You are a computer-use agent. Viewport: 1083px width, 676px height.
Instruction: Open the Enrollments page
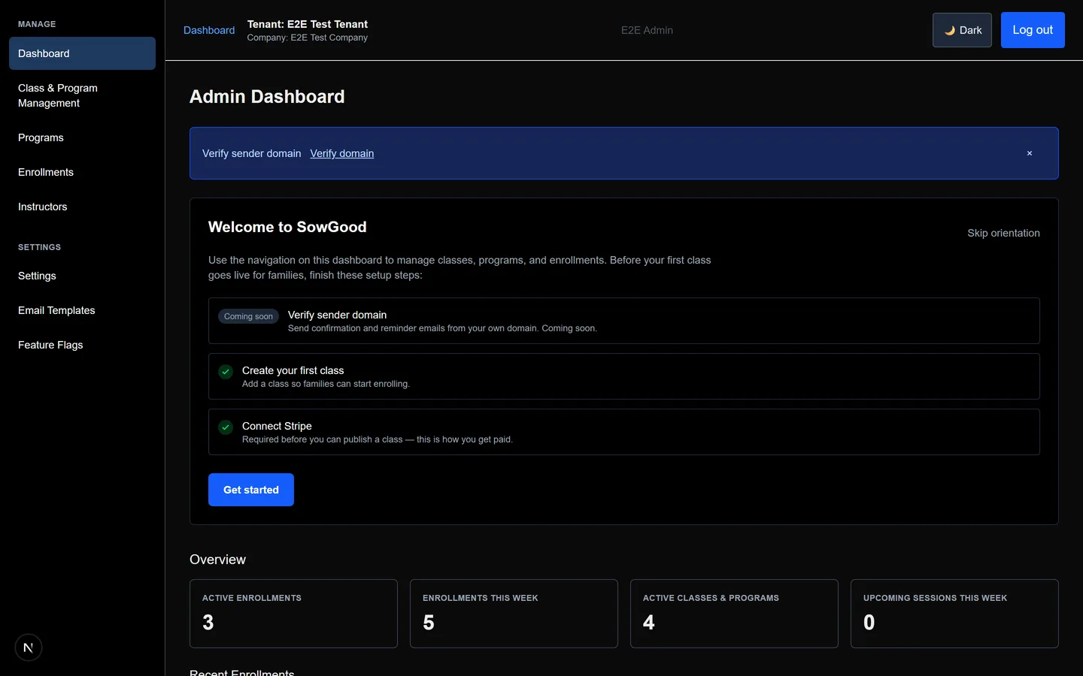point(82,172)
